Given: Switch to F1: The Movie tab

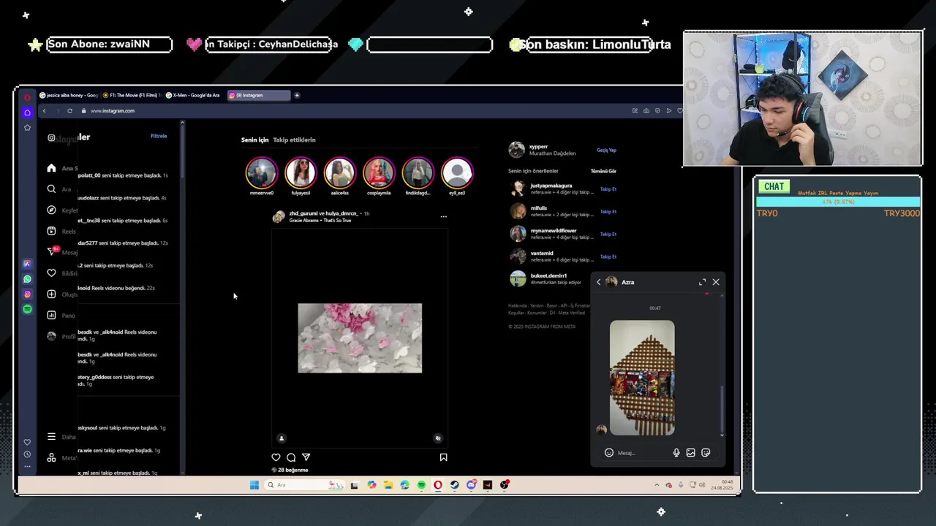Looking at the screenshot, I should [132, 95].
